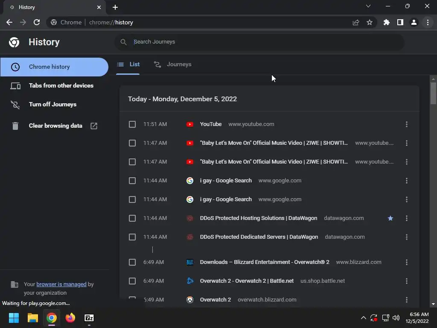
Task: Click the YouTube favicon on 11:51 AM entry
Action: point(190,124)
